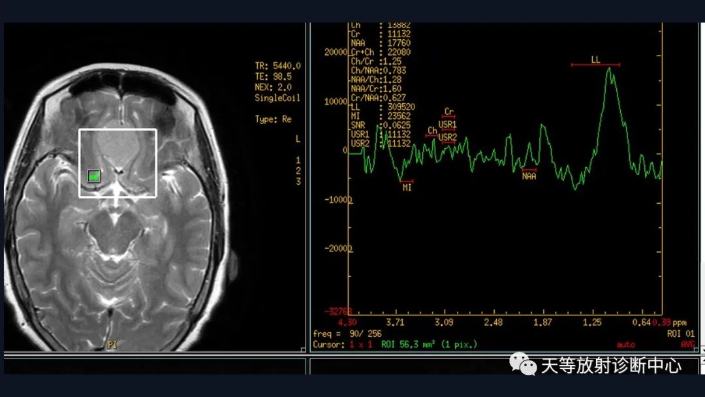This screenshot has height=397, width=705.
Task: Click the USR1 marker on the spectrum
Action: (448, 125)
